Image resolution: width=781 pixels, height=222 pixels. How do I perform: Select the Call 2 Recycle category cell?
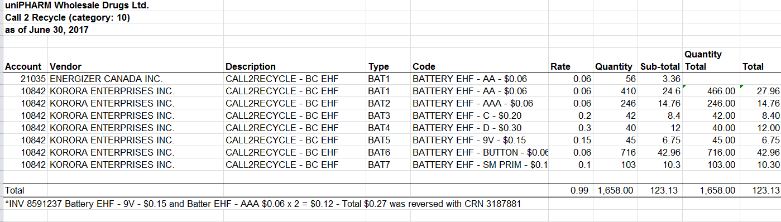pyautogui.click(x=68, y=18)
